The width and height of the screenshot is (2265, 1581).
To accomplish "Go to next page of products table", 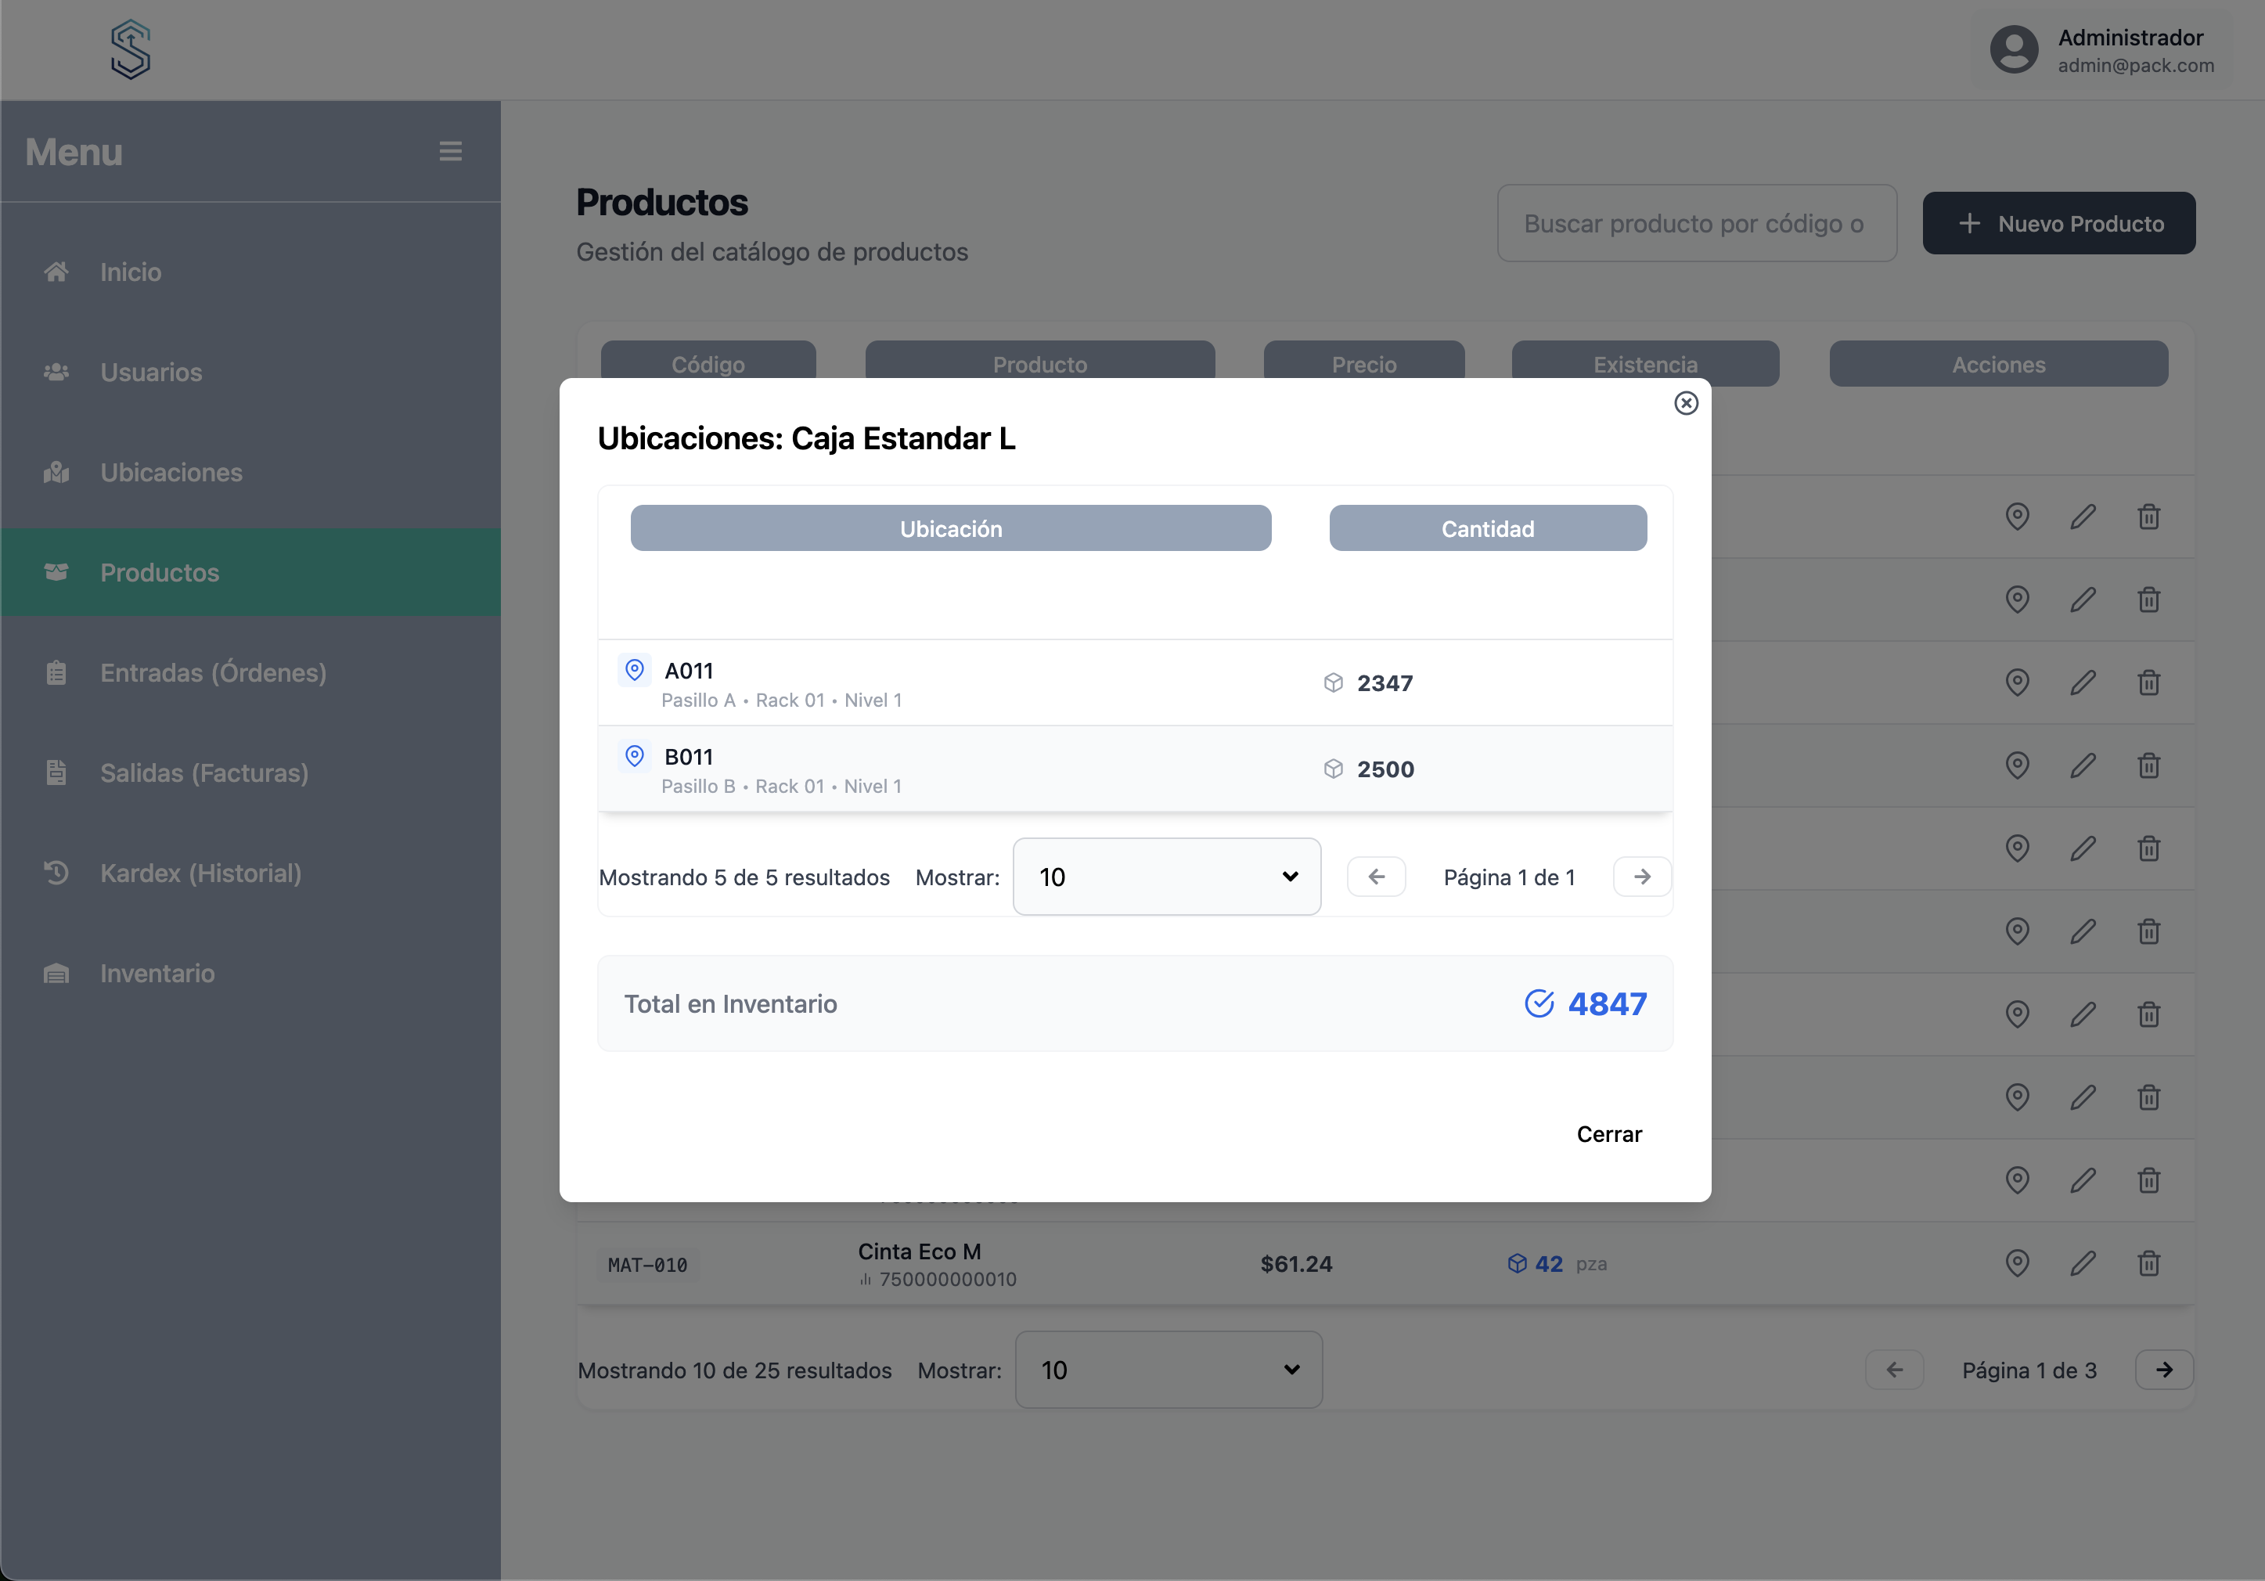I will [x=2163, y=1370].
